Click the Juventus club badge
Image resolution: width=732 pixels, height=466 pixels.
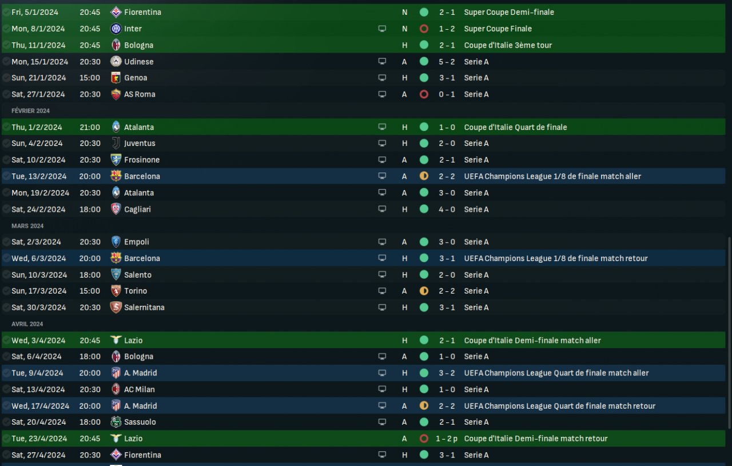click(116, 144)
